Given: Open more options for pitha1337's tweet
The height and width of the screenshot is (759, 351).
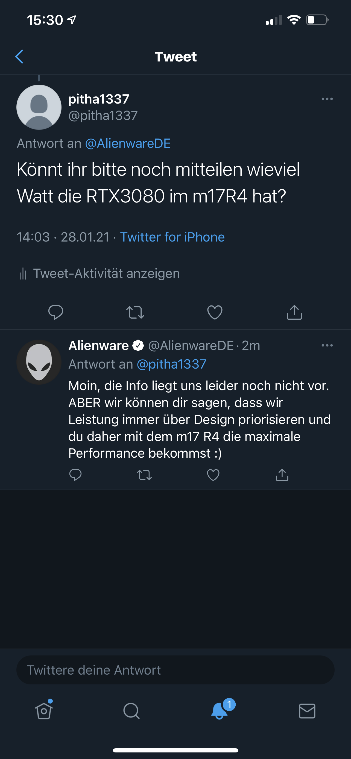Looking at the screenshot, I should pos(327,99).
